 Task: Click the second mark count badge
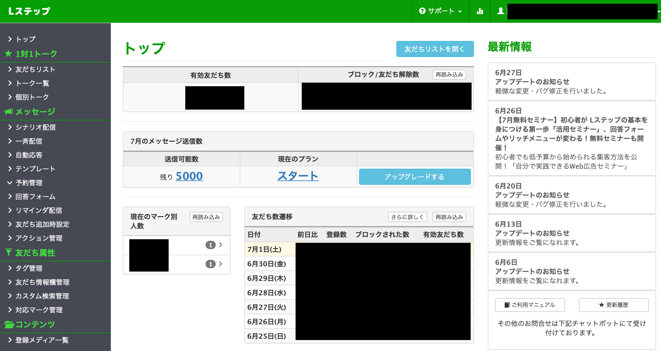point(210,264)
